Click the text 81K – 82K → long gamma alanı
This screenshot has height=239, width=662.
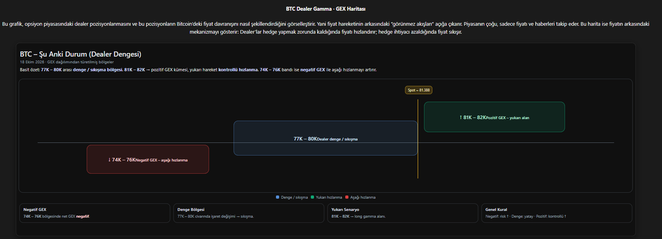tap(358, 216)
